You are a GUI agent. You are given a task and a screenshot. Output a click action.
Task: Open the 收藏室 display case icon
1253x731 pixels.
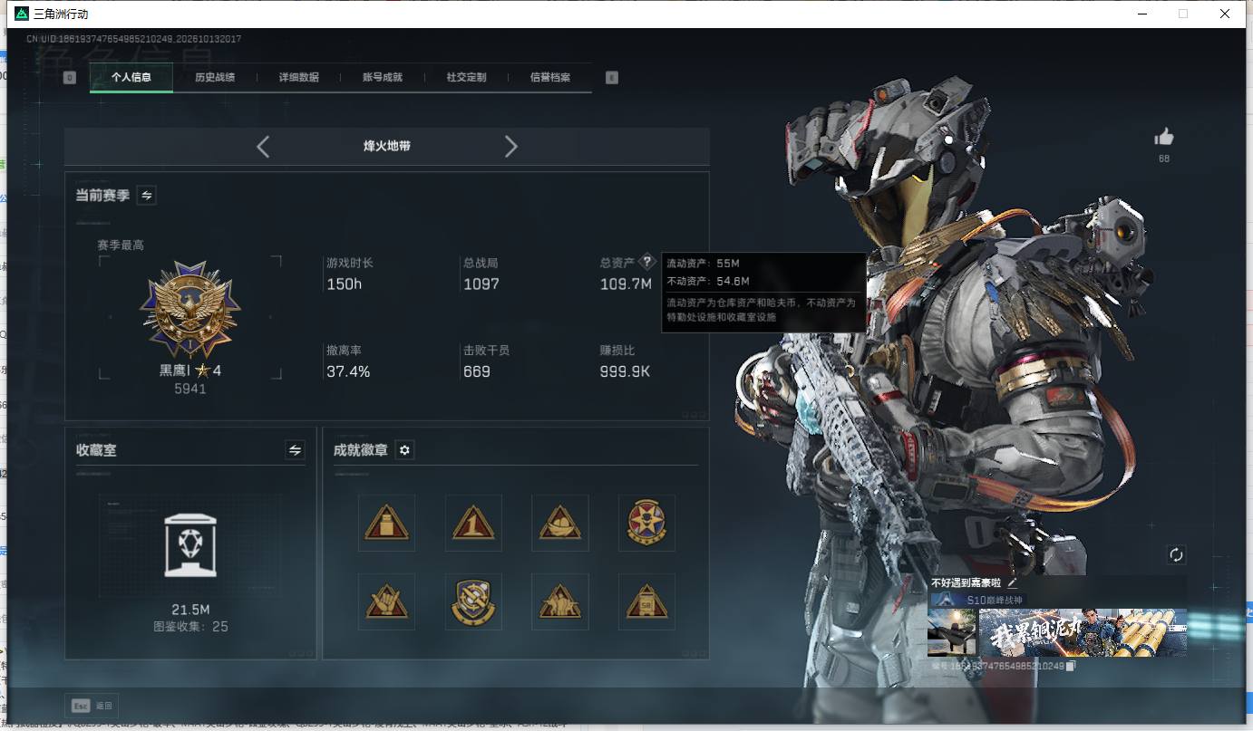190,543
